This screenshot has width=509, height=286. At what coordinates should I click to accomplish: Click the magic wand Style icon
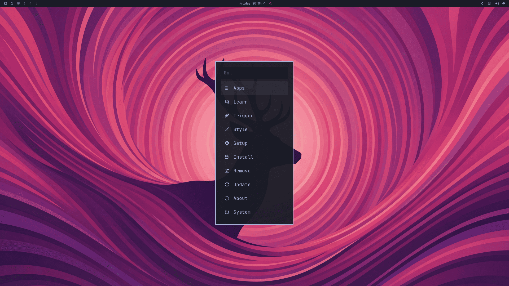point(227,129)
